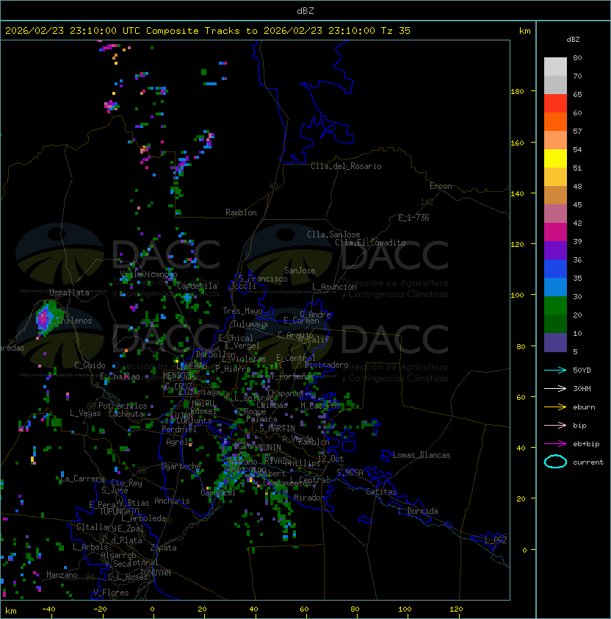Screen dimensions: 611x619
Task: Select the magenta 42 dBZ color swatch
Action: click(x=555, y=232)
